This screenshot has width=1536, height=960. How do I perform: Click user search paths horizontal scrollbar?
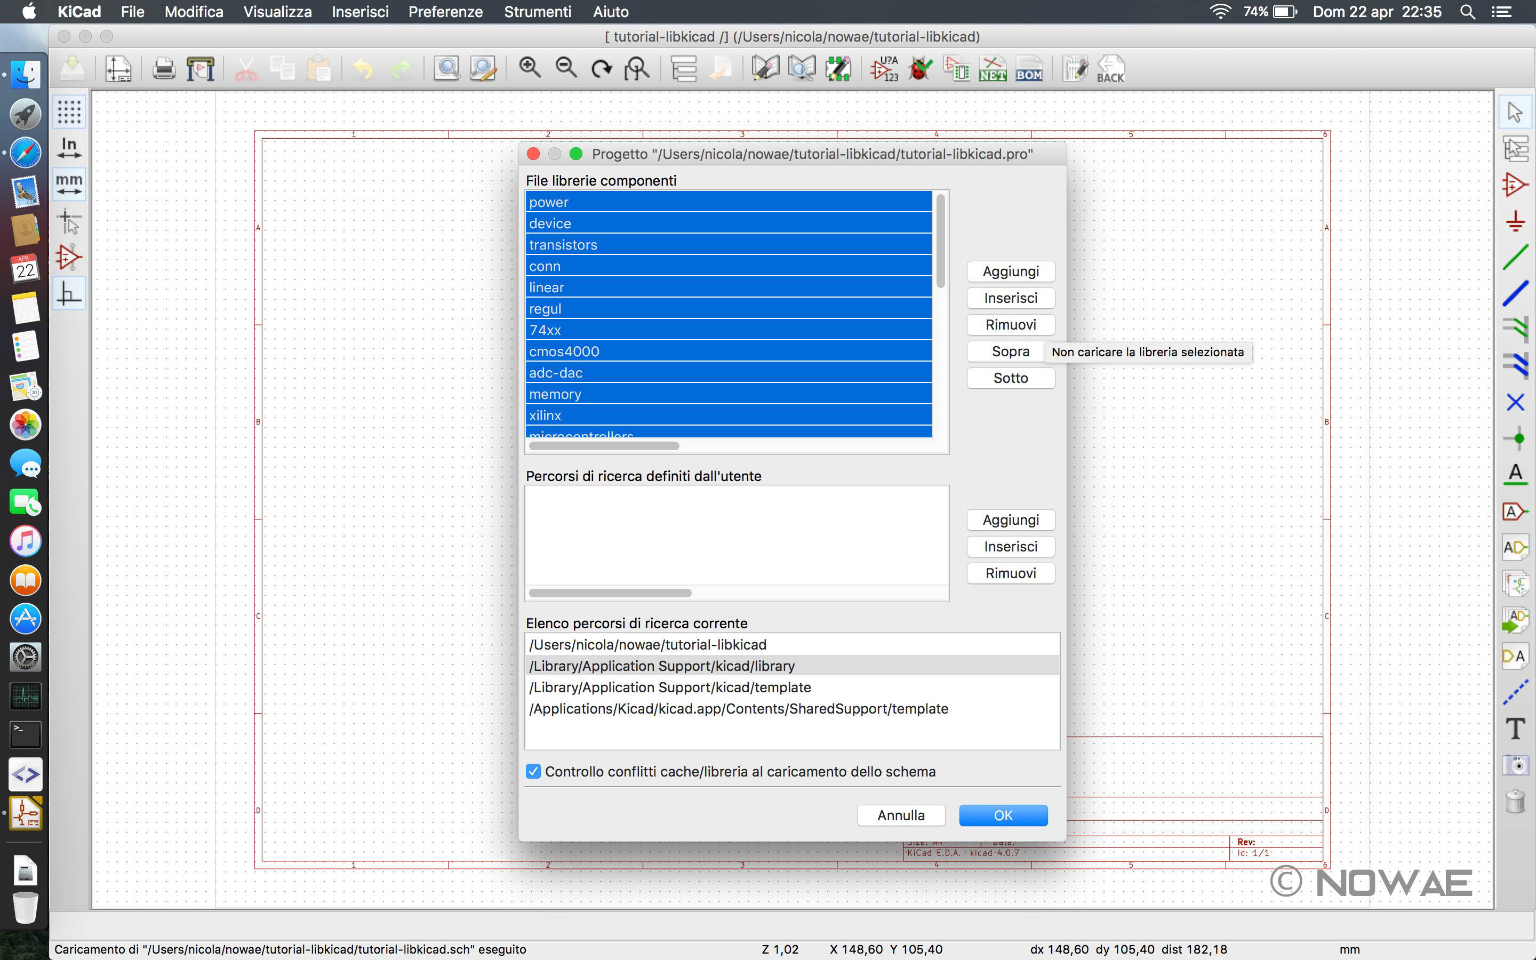(x=610, y=593)
